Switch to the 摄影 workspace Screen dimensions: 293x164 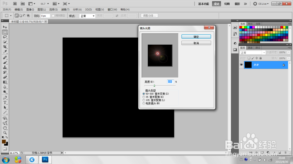coord(237,4)
